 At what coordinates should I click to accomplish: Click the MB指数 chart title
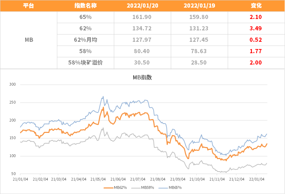coord(142,77)
